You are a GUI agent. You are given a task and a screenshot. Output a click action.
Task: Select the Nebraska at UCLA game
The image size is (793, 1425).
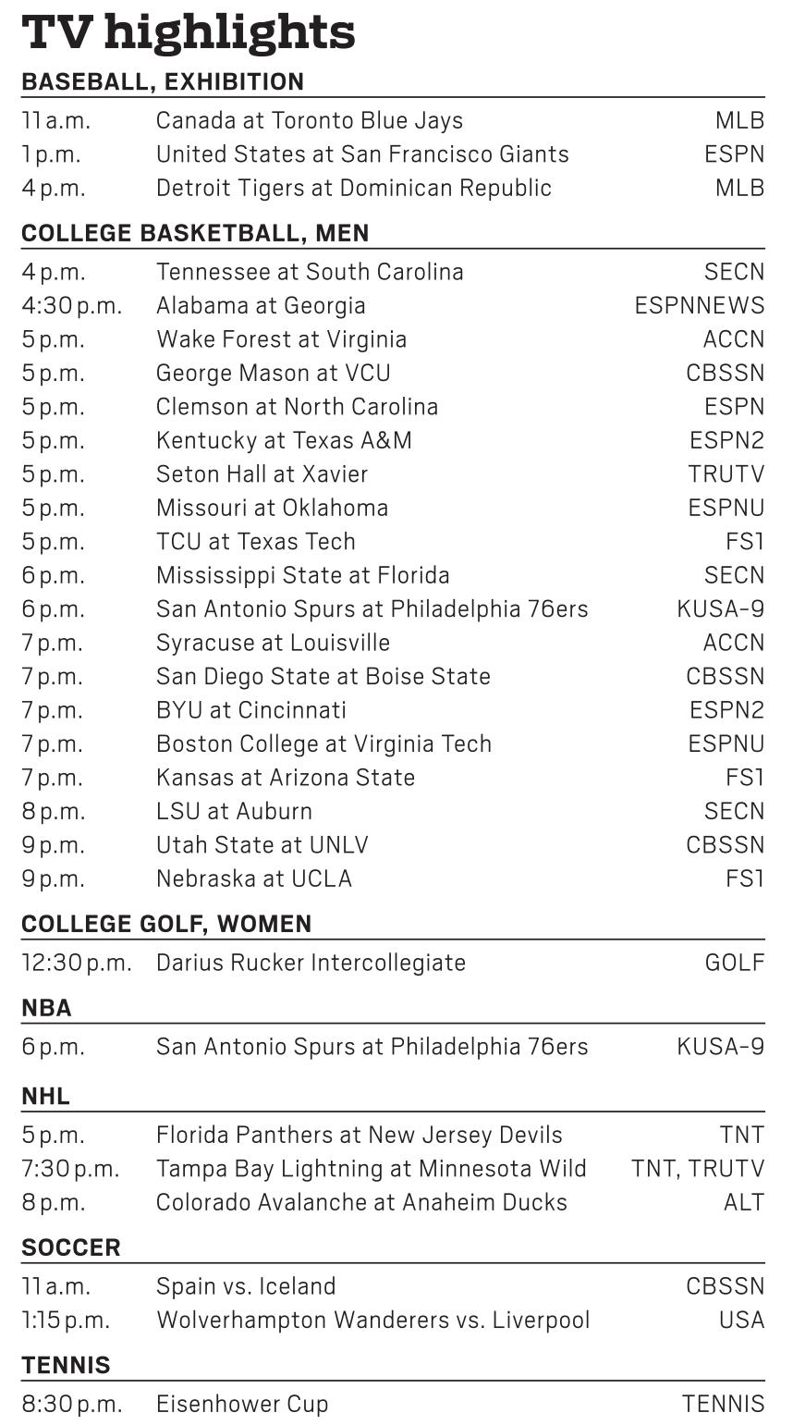point(254,878)
